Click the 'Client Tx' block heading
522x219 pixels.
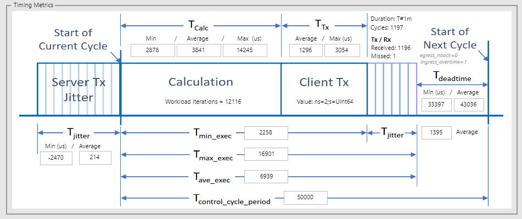324,82
